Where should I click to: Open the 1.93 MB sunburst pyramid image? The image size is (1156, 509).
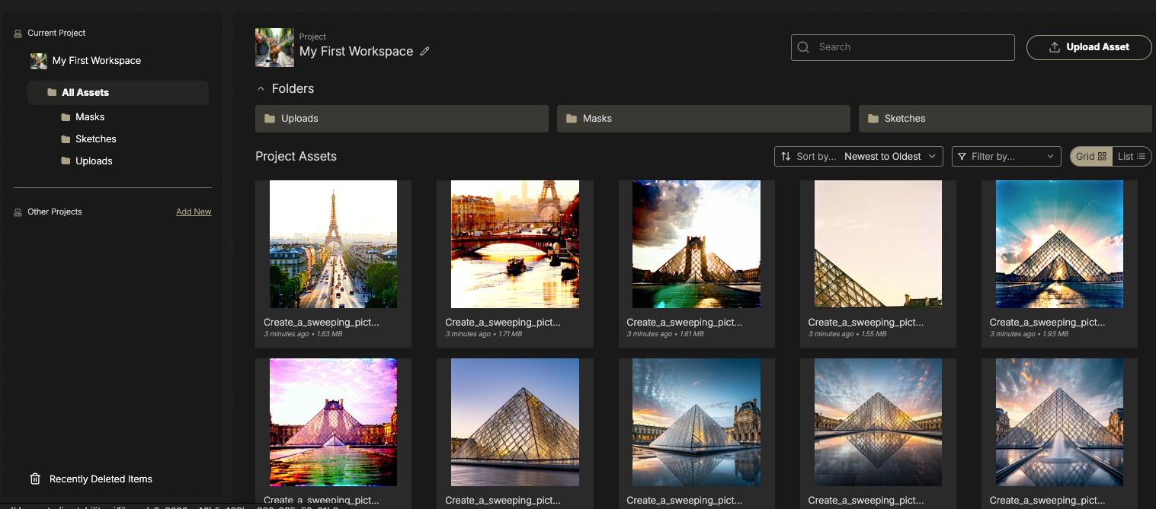(1059, 244)
